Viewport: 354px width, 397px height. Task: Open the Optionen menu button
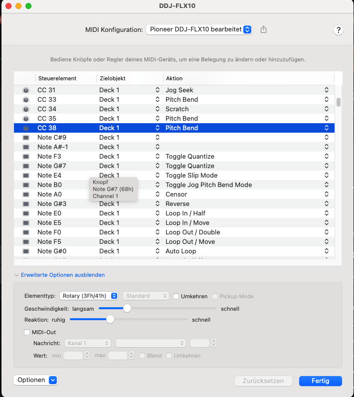click(x=35, y=380)
